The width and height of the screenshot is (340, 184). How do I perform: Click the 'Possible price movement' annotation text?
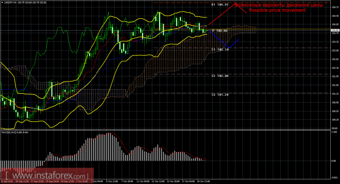coord(277,10)
